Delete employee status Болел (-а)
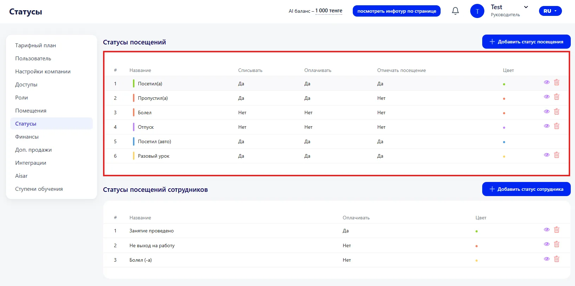The height and width of the screenshot is (286, 575). tap(557, 259)
